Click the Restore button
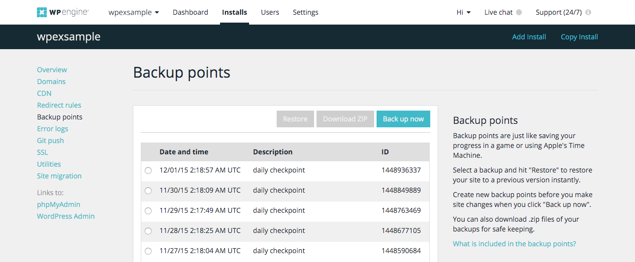Image resolution: width=635 pixels, height=262 pixels. point(295,119)
